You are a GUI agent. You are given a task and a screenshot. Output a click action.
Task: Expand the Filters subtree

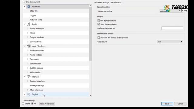[x=28, y=33]
